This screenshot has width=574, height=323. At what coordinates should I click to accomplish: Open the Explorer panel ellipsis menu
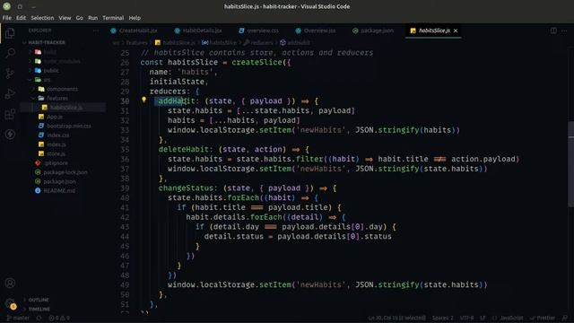coord(96,31)
